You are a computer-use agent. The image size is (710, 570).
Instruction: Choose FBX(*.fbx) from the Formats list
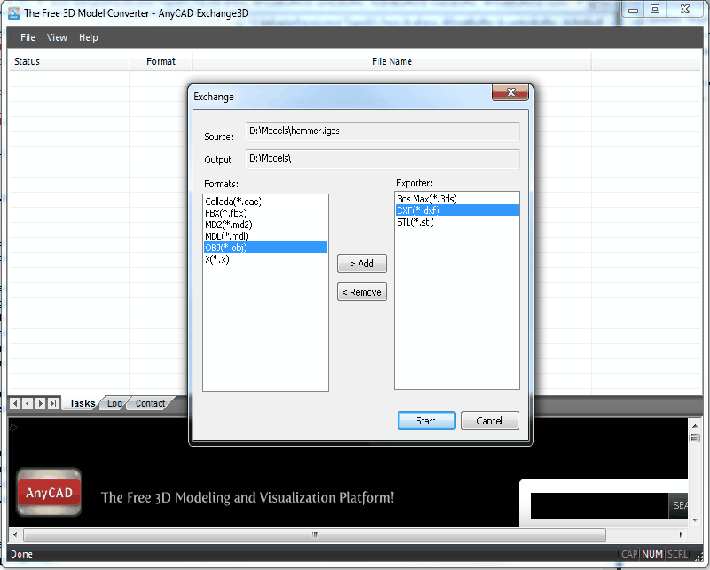click(264, 212)
